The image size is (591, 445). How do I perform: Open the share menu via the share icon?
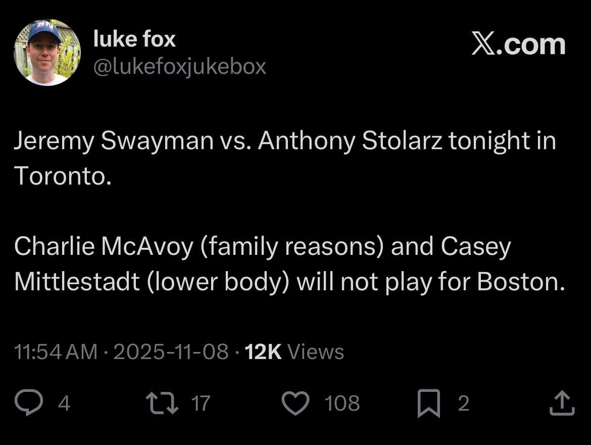(562, 402)
